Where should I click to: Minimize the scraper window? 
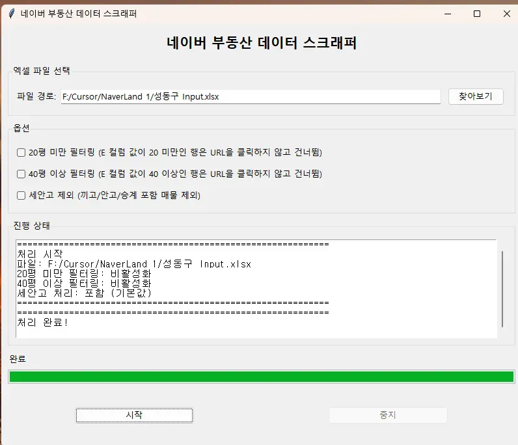(448, 14)
